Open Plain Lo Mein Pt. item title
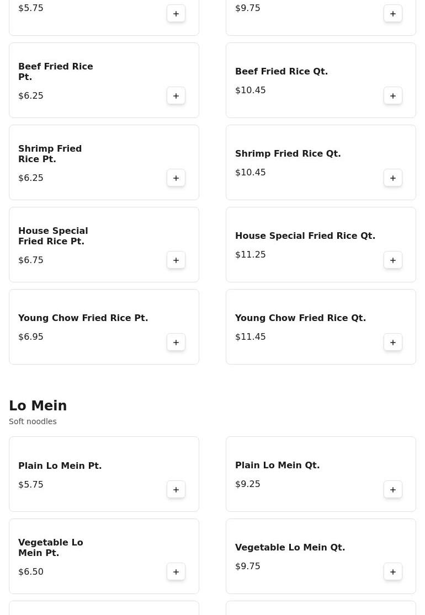425x615 pixels. point(60,466)
